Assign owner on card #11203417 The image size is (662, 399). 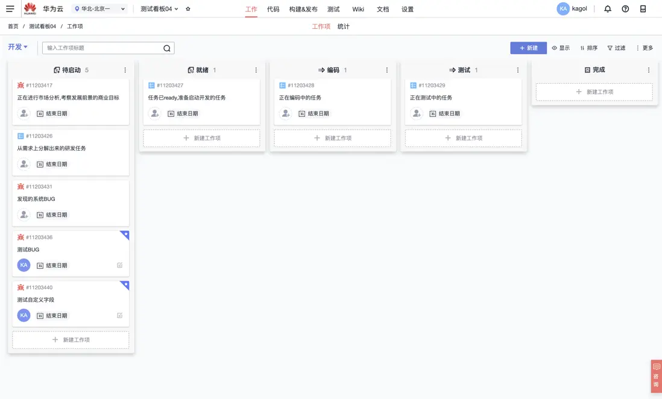point(24,113)
